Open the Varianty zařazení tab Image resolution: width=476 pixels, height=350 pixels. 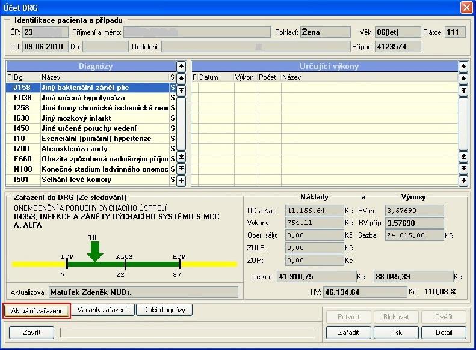102,310
